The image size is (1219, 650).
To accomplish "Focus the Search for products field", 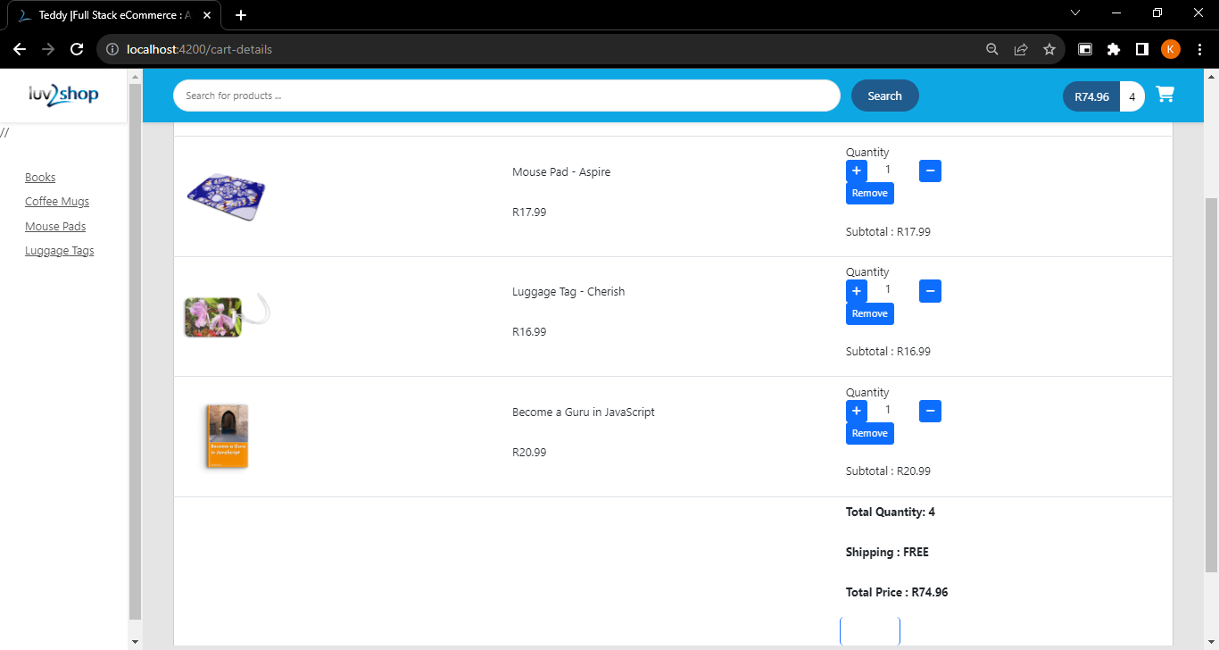I will (x=506, y=96).
